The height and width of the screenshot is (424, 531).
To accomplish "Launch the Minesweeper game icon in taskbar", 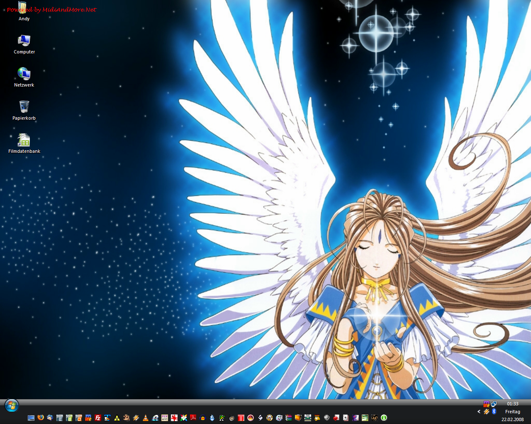I will point(327,418).
